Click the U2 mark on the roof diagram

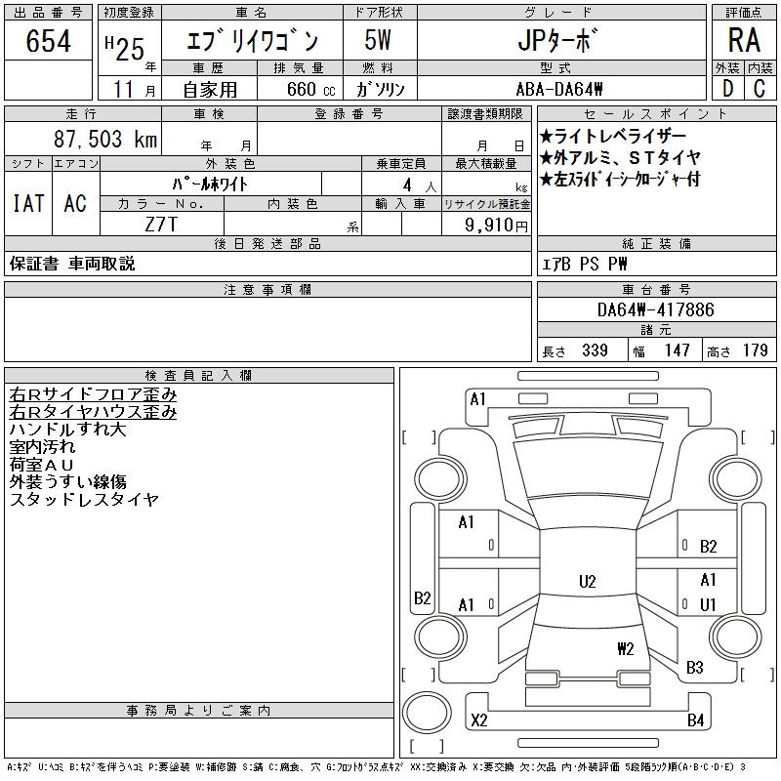[588, 581]
